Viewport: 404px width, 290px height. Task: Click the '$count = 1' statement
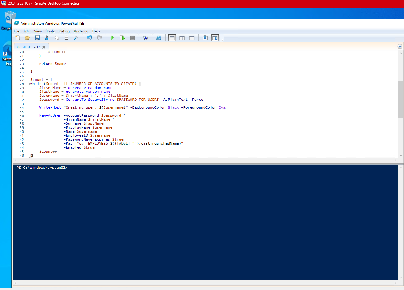point(41,80)
